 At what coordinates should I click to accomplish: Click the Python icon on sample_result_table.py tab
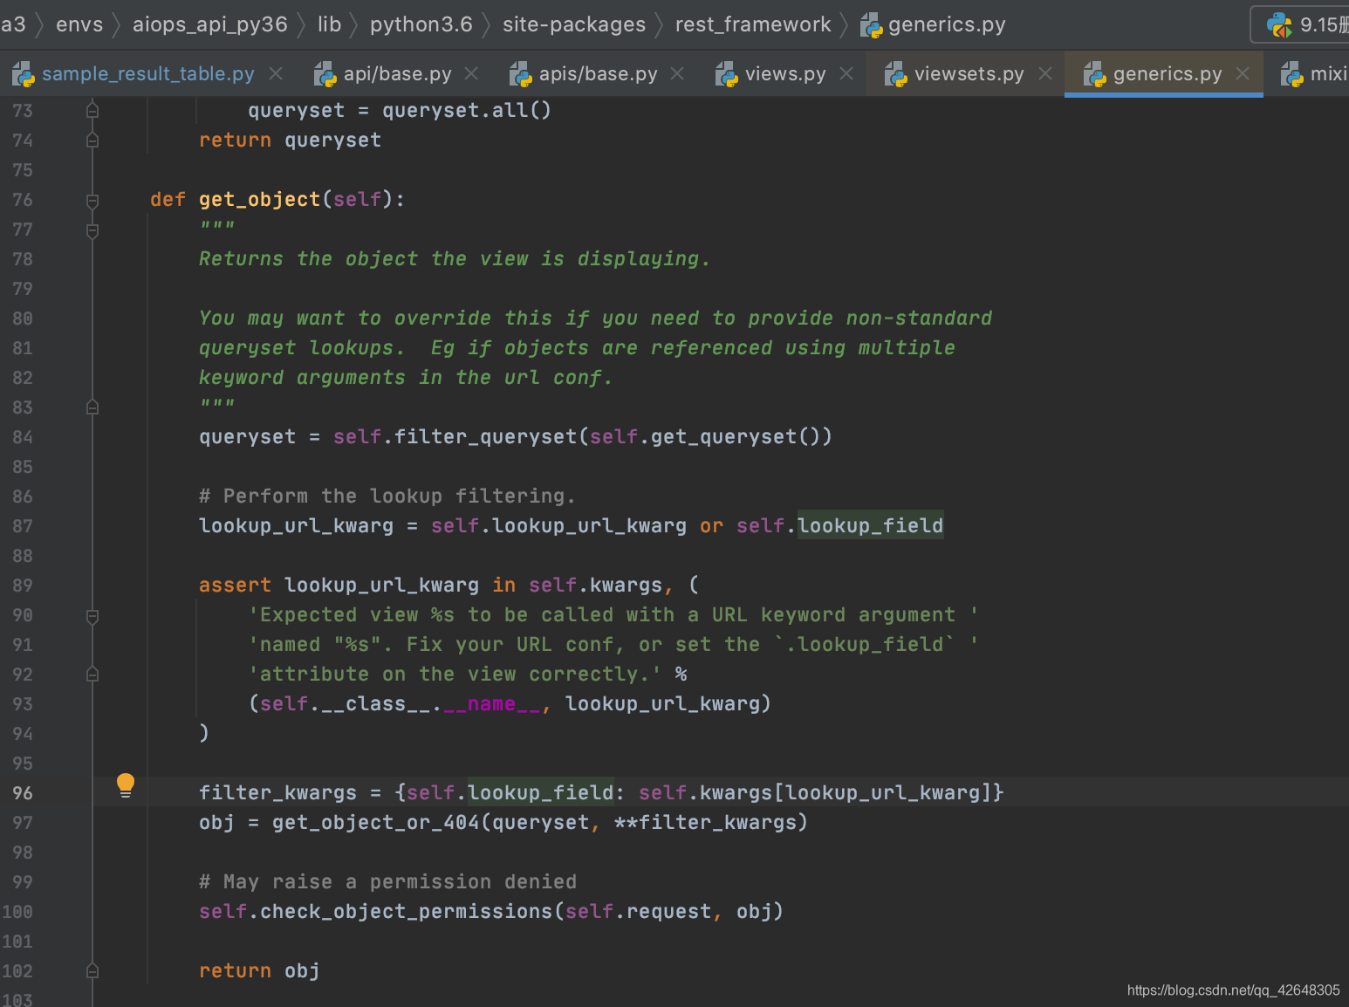pyautogui.click(x=24, y=75)
